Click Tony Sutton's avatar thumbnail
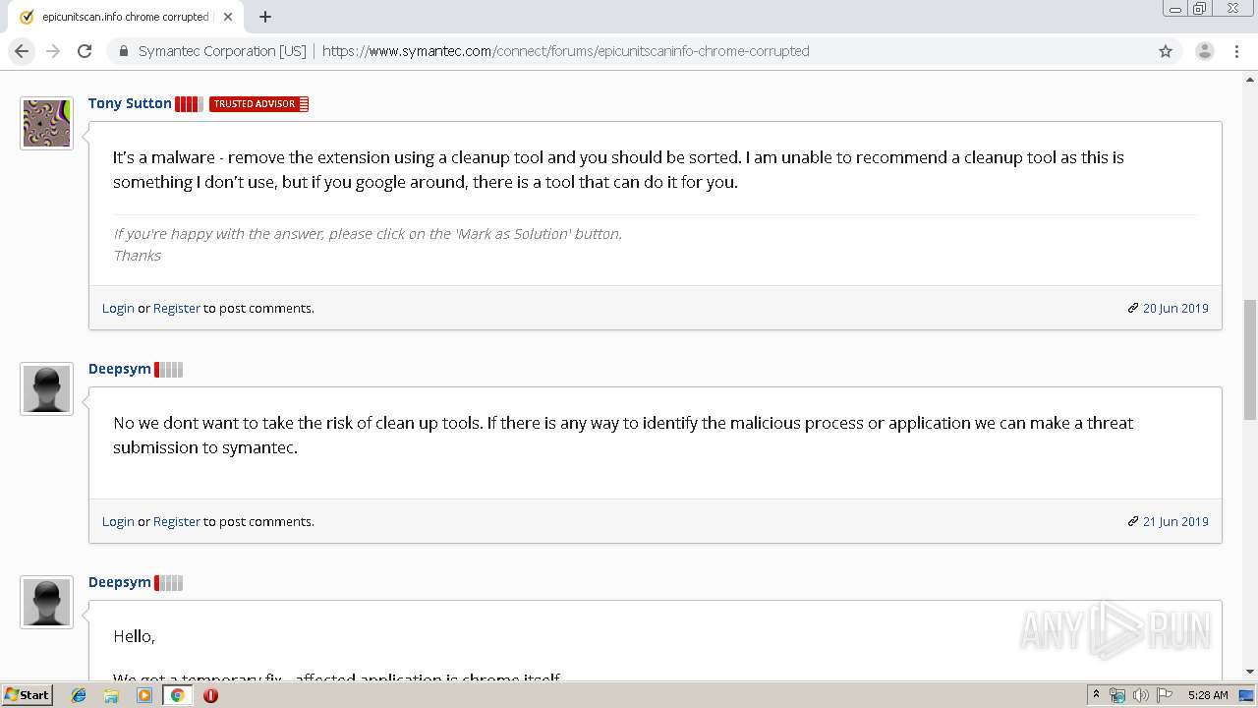Screen dimensions: 1258x708 click(x=46, y=123)
